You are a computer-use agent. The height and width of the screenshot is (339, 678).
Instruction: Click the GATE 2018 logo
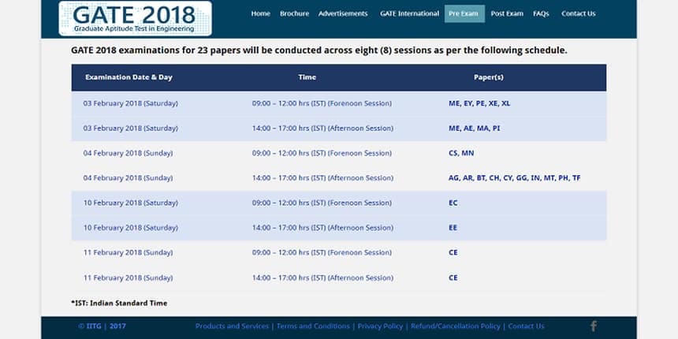(x=136, y=19)
